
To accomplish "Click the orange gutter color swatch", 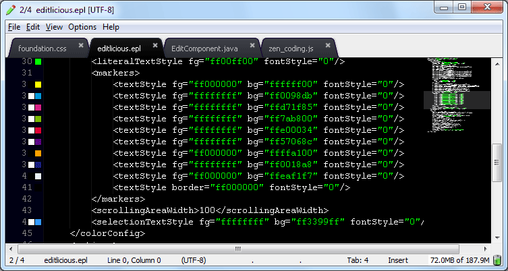I will 38,153.
